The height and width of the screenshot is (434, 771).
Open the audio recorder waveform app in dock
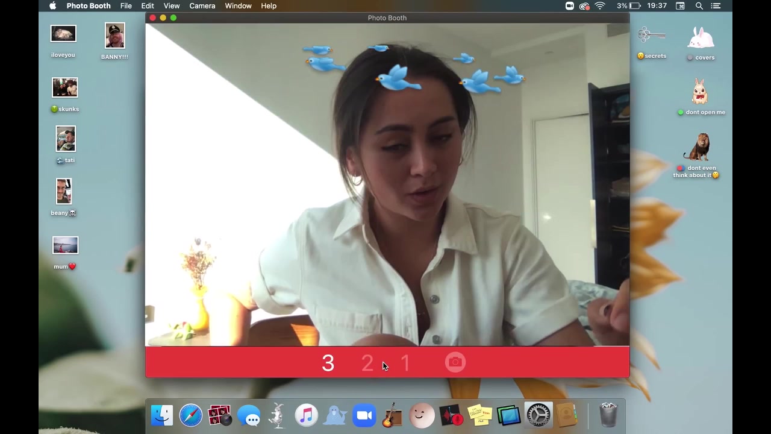(x=451, y=415)
